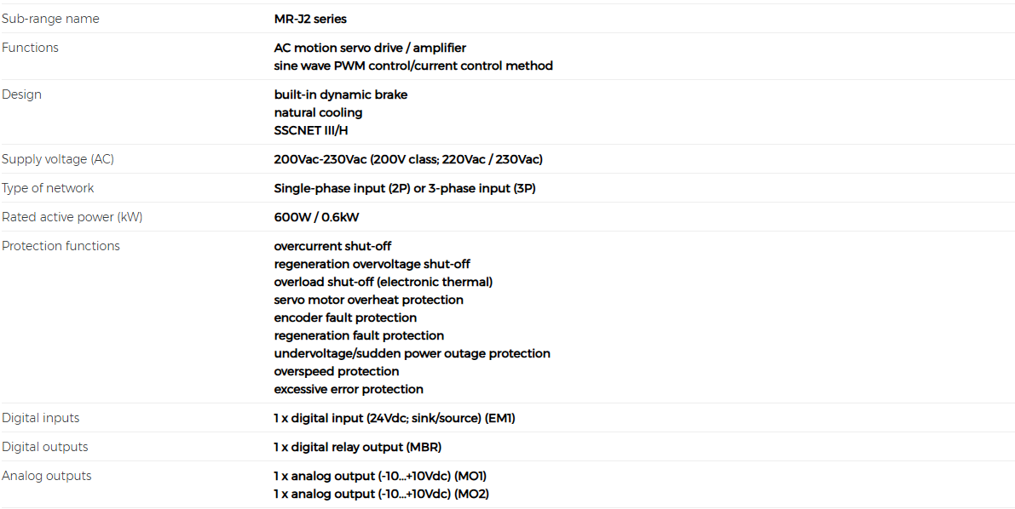This screenshot has width=1015, height=509.
Task: Click the digital input "(EM1)" value
Action: point(395,418)
